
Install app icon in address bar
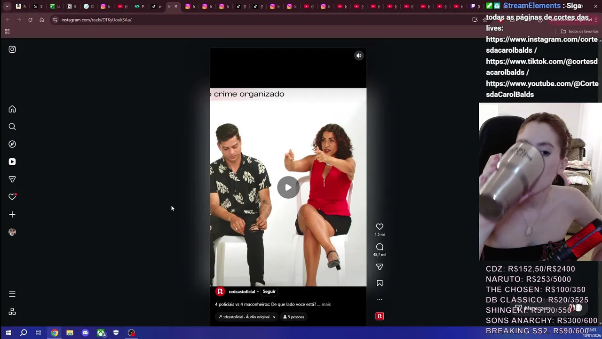click(475, 20)
